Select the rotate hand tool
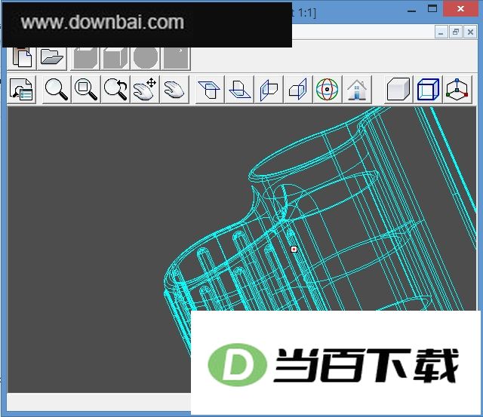This screenshot has height=417, width=483. pyautogui.click(x=174, y=90)
